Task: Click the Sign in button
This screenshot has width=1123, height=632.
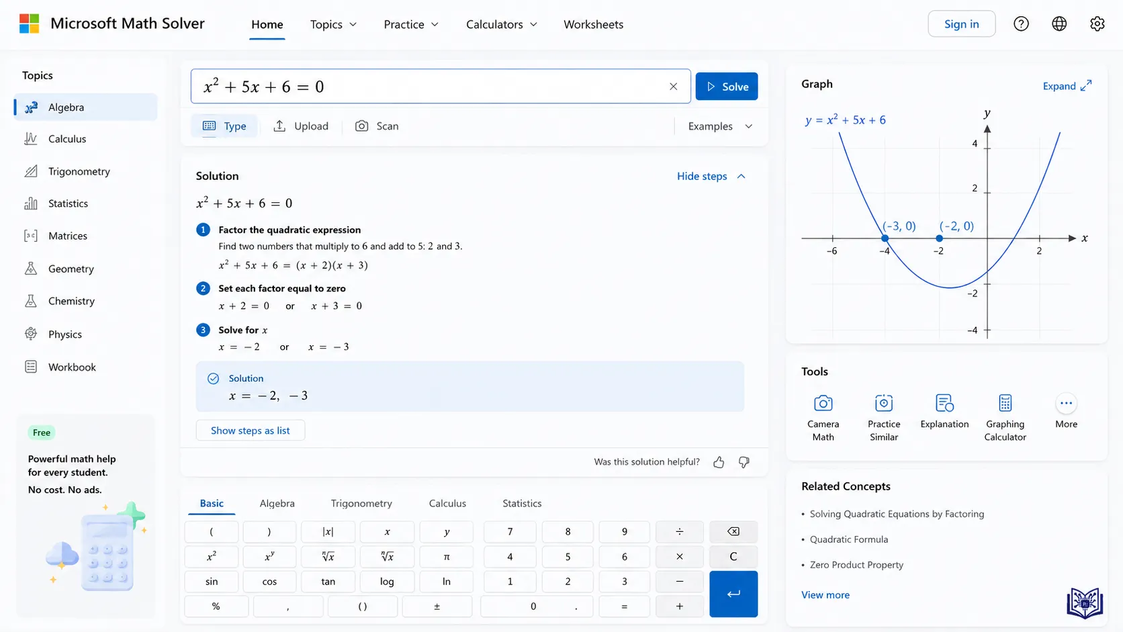Action: pos(961,24)
